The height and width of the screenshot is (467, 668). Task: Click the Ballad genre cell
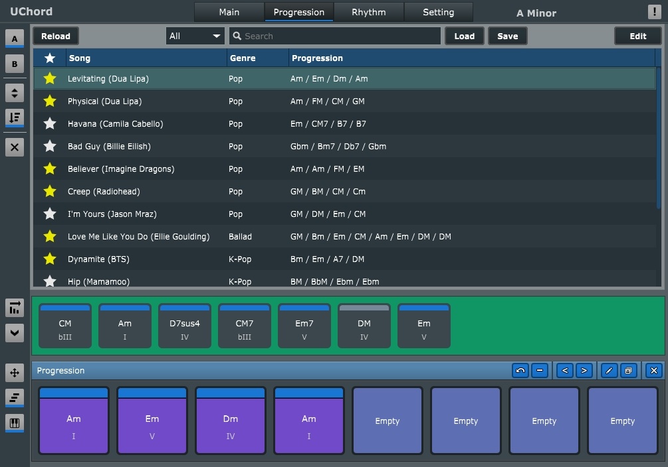[240, 236]
